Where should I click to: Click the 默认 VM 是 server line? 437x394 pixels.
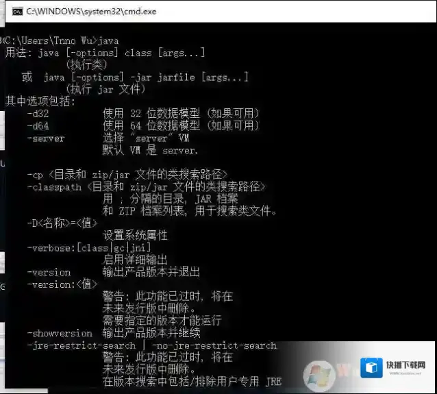(150, 150)
